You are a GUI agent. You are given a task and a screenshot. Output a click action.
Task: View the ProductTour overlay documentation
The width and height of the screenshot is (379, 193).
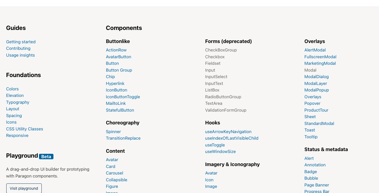point(316,110)
